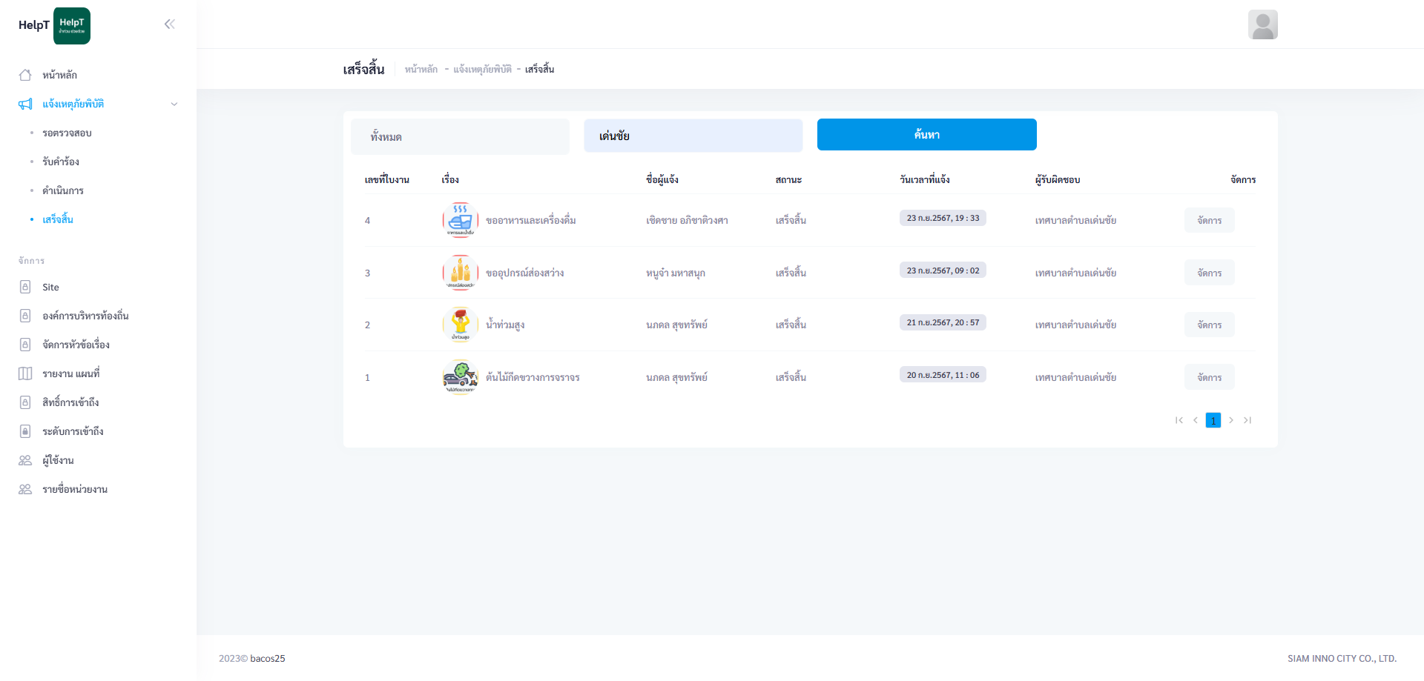1424x681 pixels.
Task: Open the ดำเนินการ submenu
Action: [x=63, y=190]
